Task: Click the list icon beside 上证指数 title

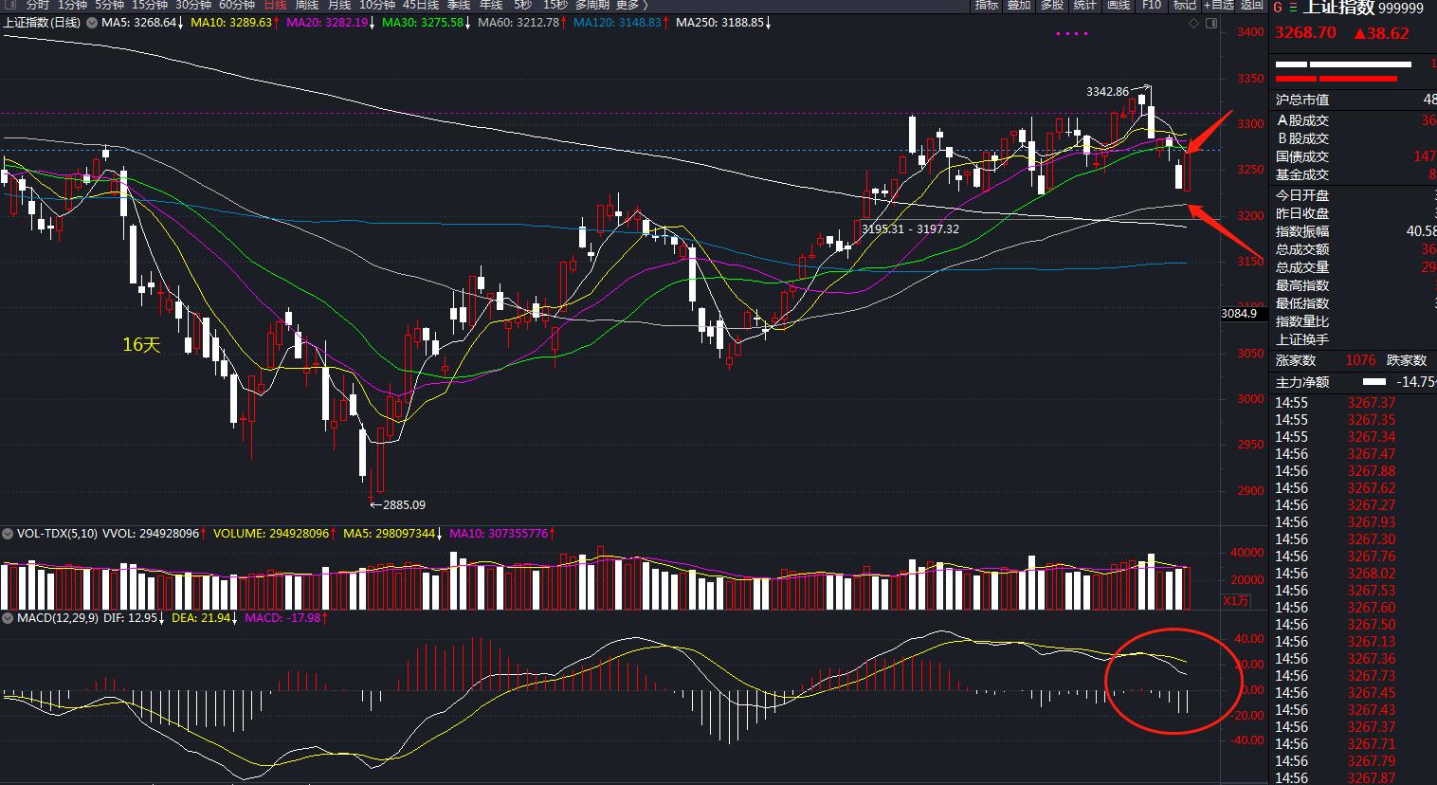Action: pos(1294,8)
